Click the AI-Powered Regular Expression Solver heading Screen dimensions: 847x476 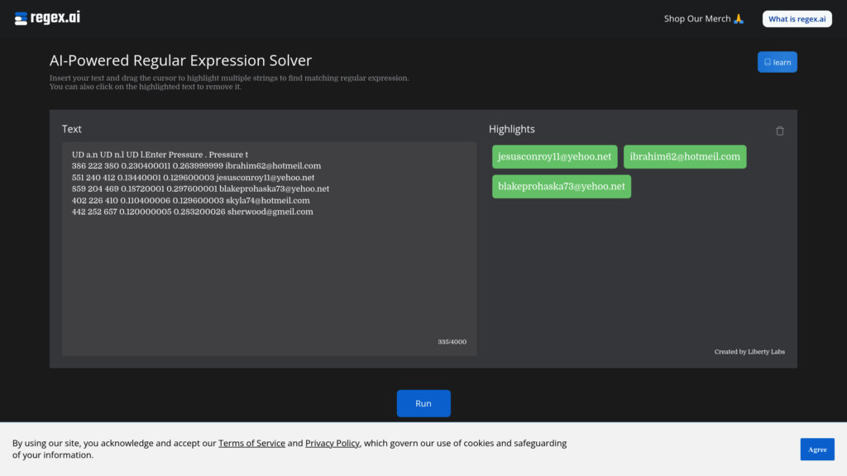coord(180,60)
